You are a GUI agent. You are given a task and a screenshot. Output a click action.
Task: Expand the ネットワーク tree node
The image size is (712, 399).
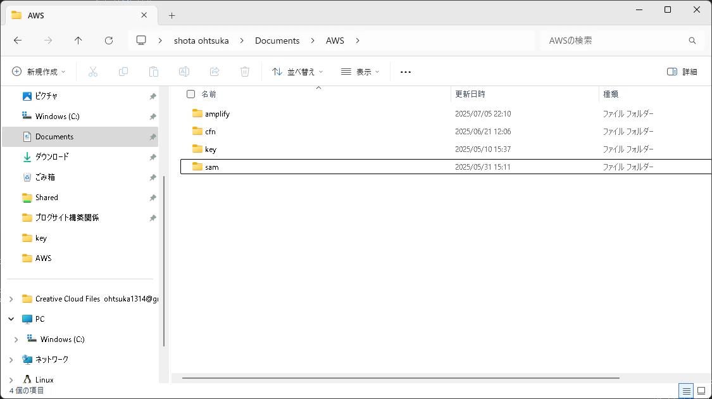click(11, 360)
